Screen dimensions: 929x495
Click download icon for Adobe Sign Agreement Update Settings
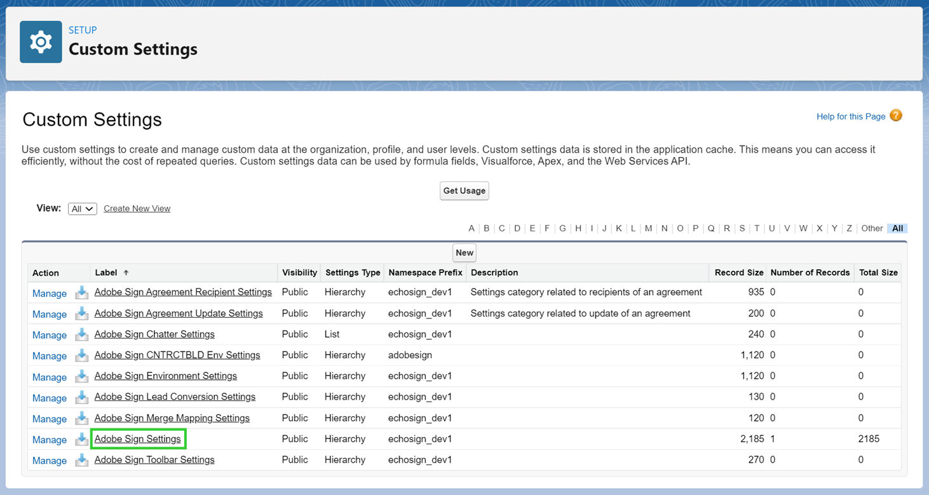click(x=81, y=314)
